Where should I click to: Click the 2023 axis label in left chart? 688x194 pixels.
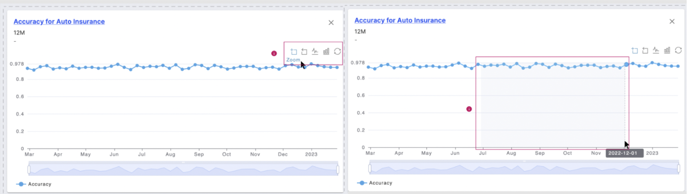[311, 155]
